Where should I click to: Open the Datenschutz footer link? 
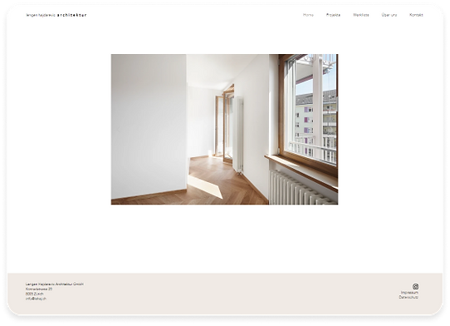coord(408,297)
